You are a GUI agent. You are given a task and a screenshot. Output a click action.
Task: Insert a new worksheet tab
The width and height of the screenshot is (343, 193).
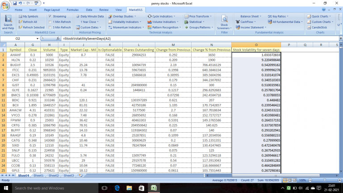[x=81, y=176]
